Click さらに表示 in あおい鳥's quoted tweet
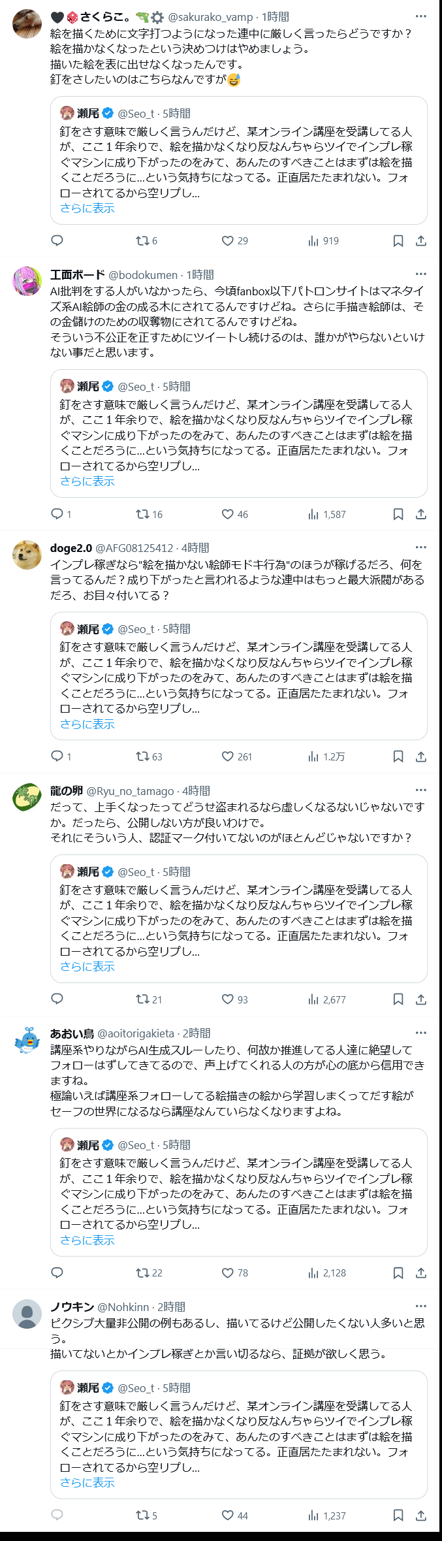 click(87, 1241)
